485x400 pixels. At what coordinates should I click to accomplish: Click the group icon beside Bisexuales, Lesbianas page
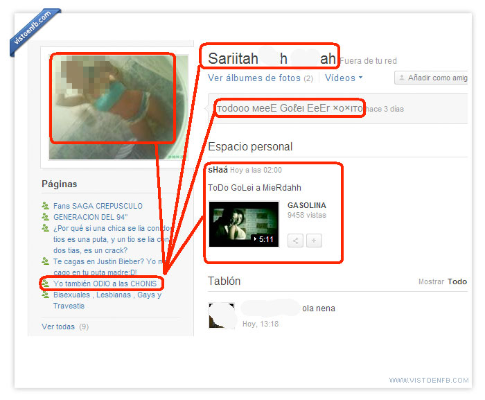46,295
